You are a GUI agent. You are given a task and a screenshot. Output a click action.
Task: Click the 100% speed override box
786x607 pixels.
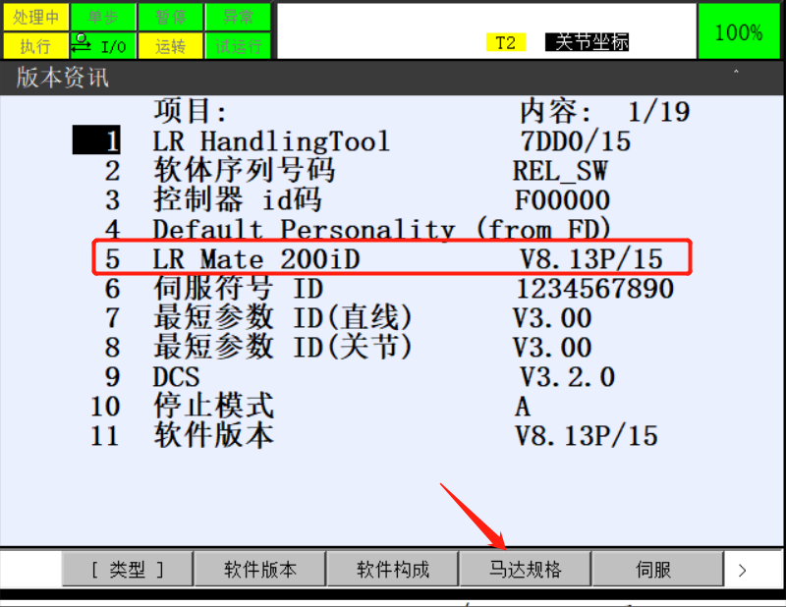click(739, 31)
